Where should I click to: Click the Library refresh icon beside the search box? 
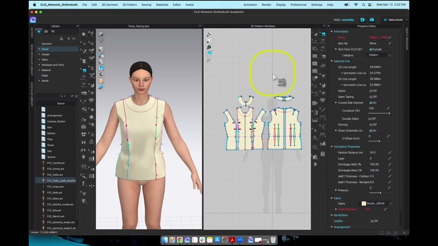tap(72, 96)
